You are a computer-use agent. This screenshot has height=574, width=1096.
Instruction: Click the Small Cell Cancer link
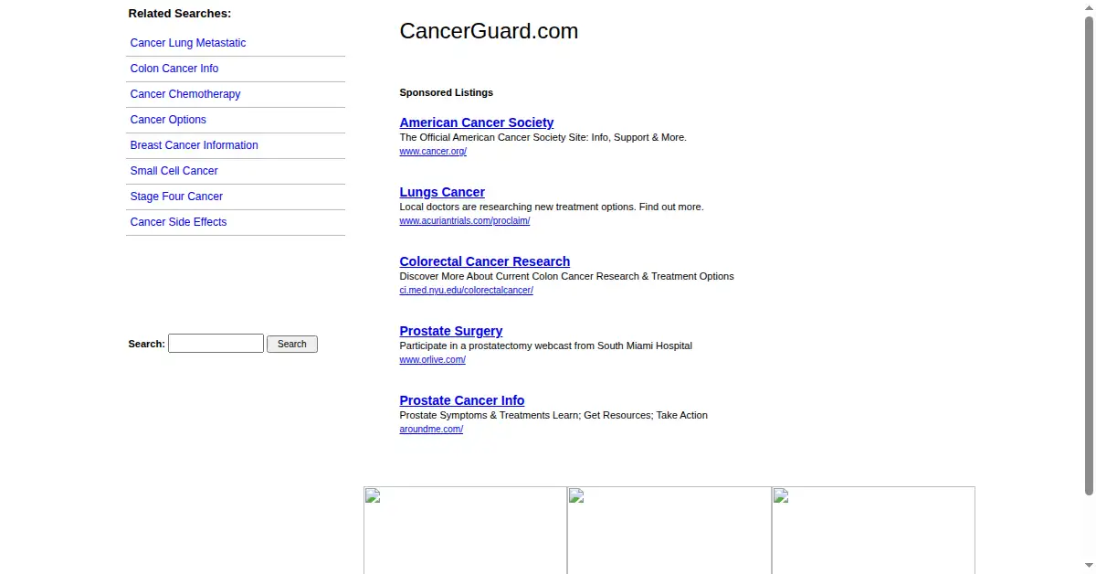pos(174,171)
